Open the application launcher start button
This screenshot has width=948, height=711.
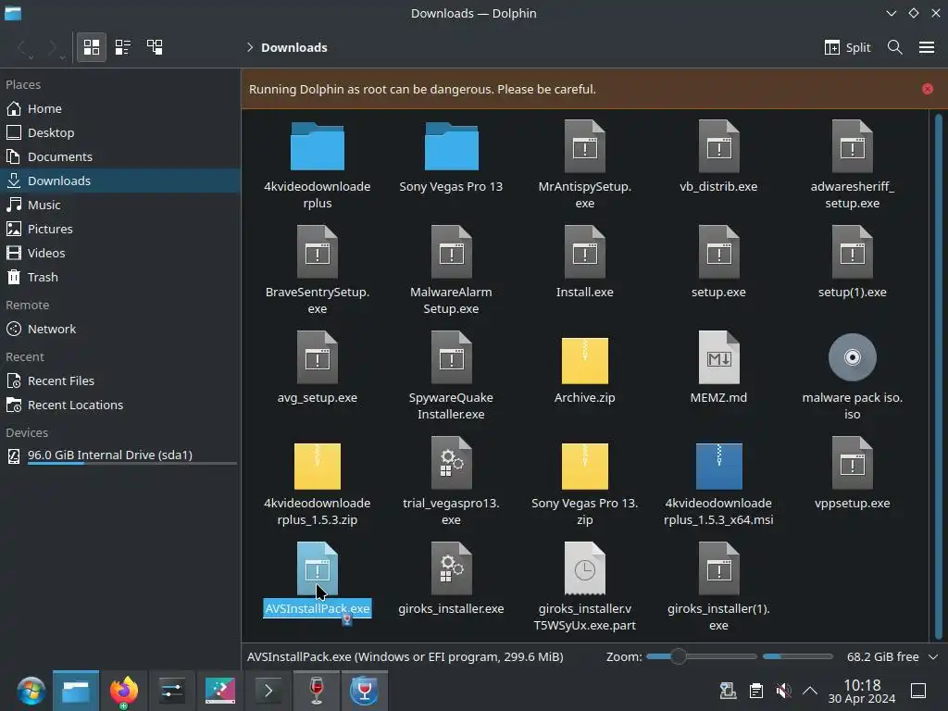(31, 691)
